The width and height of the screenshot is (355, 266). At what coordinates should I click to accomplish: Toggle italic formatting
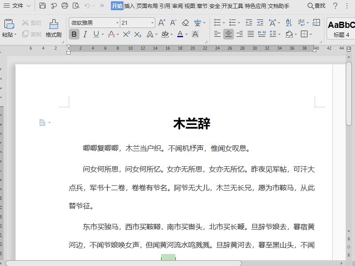pyautogui.click(x=84, y=34)
